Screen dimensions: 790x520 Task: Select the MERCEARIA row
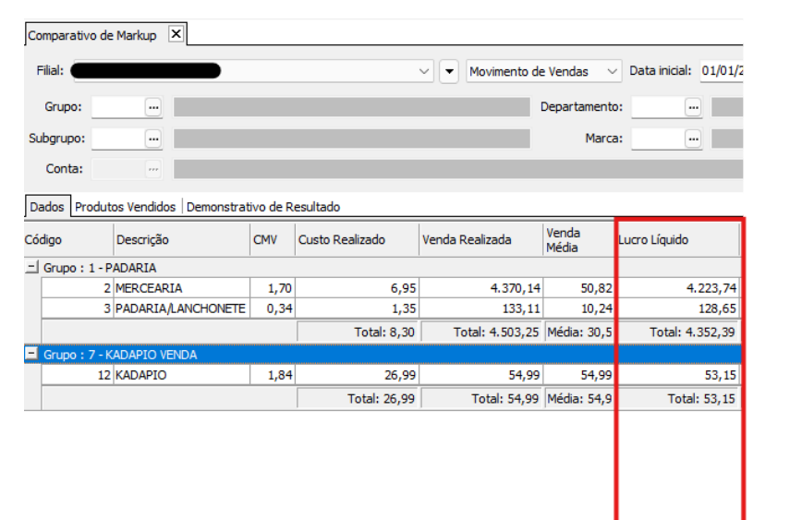tap(148, 288)
